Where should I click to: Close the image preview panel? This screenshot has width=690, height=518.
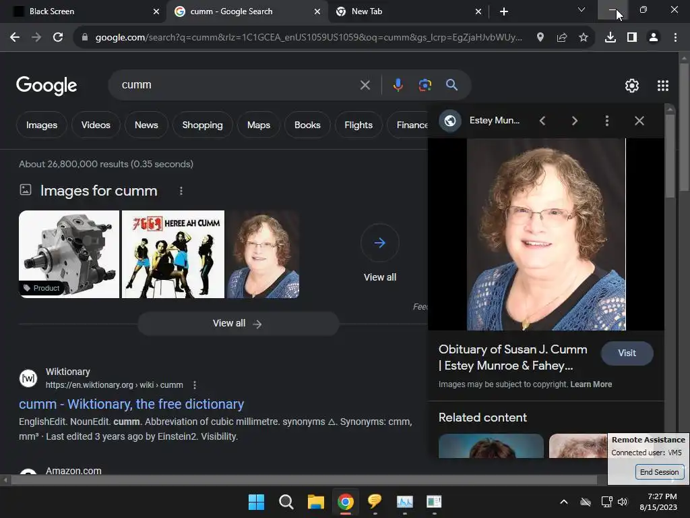tap(639, 121)
